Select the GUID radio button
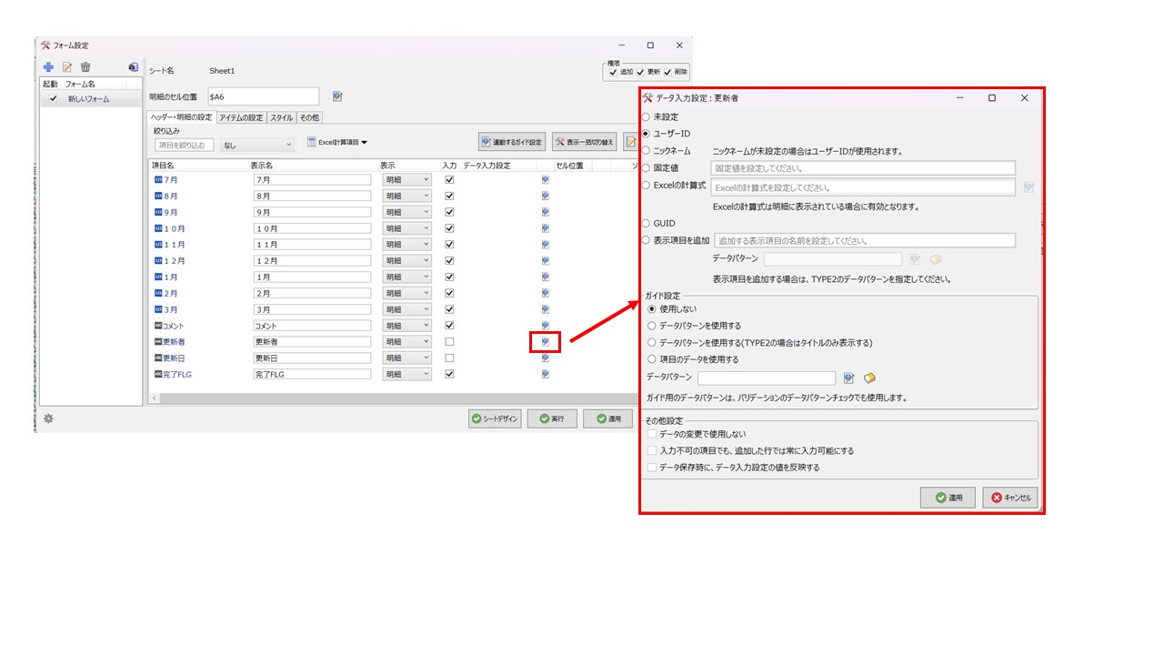 tap(647, 223)
